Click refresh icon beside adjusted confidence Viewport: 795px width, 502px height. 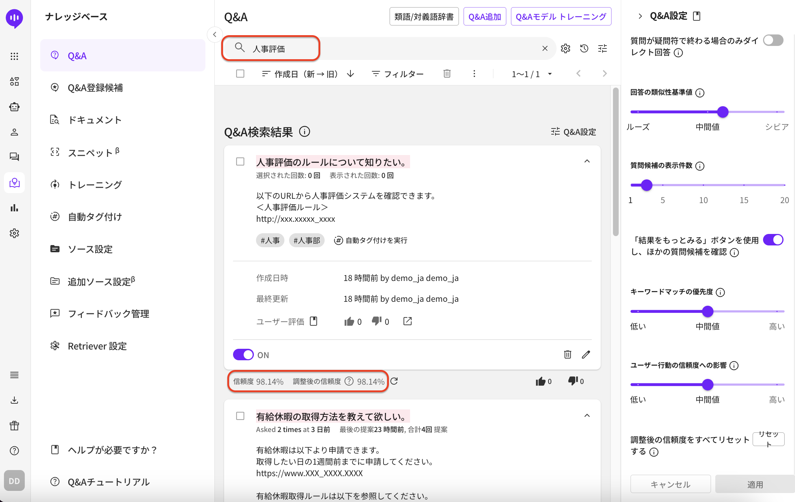pyautogui.click(x=394, y=381)
